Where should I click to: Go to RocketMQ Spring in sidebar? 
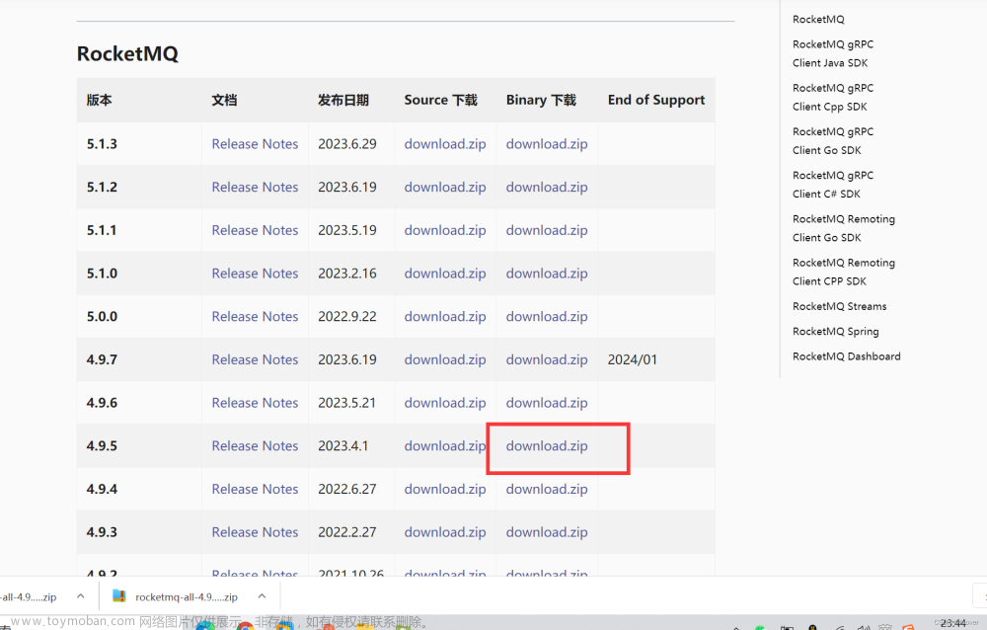point(835,332)
